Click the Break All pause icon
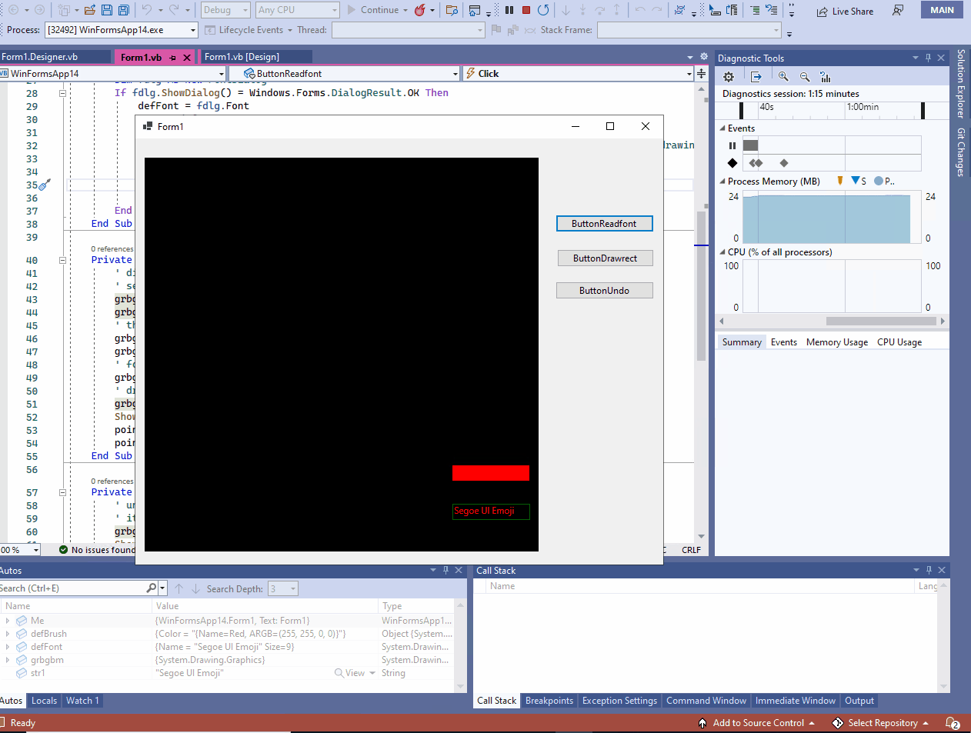The image size is (971, 733). pos(509,11)
